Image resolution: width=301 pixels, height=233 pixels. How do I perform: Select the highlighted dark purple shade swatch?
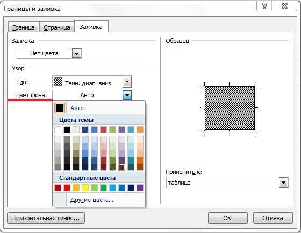point(121,167)
